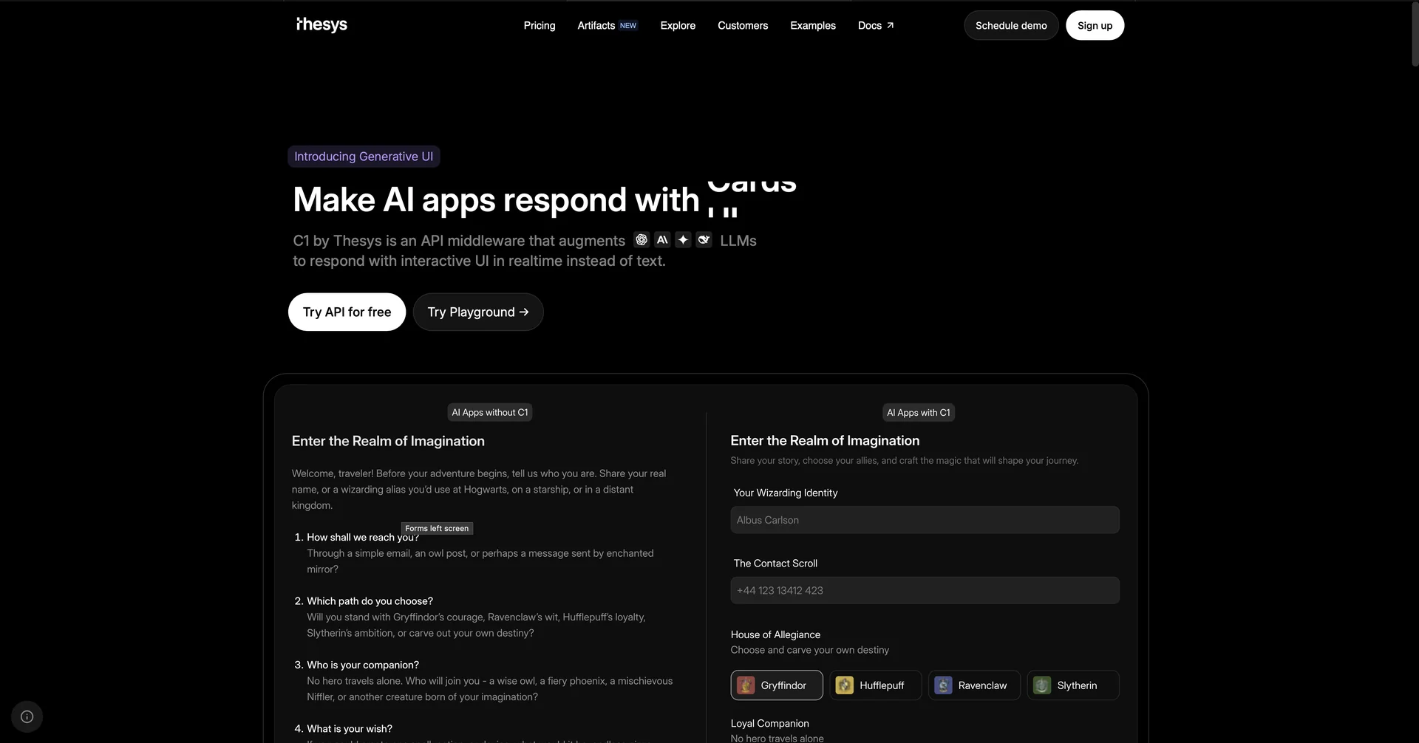Click the Anthropic logo icon
This screenshot has height=743, width=1419.
[662, 240]
